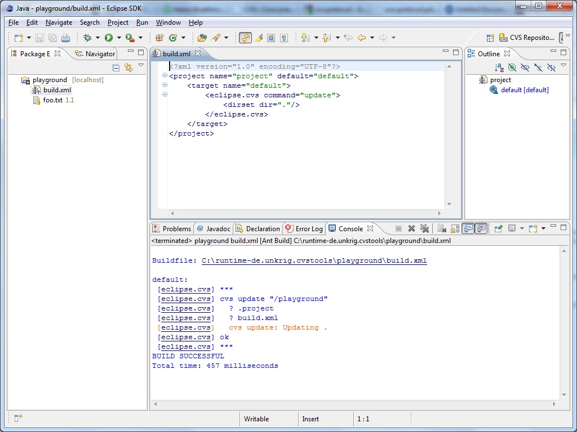Open Package Explorer view menu triangle
Image resolution: width=577 pixels, height=432 pixels.
tap(140, 65)
